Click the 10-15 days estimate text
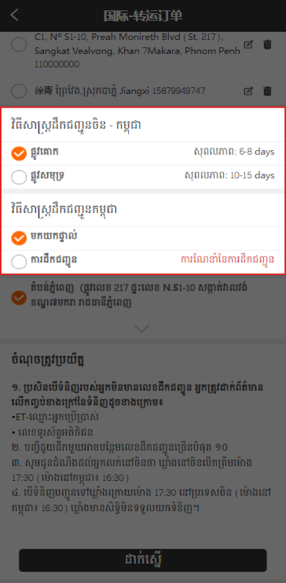This screenshot has height=583, width=286. pyautogui.click(x=230, y=175)
